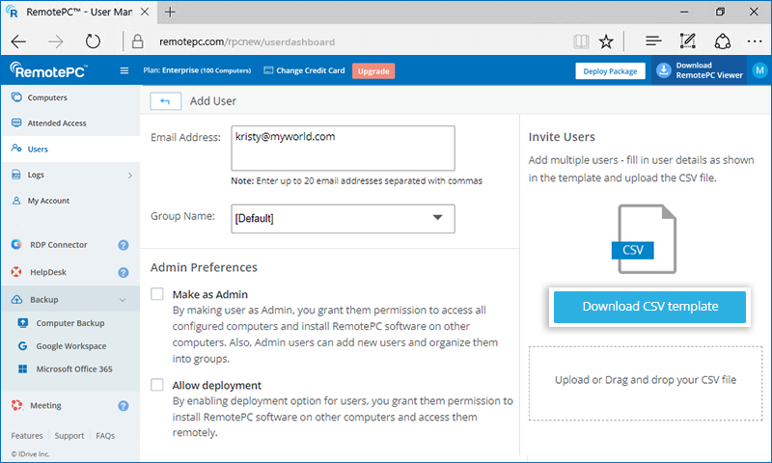Open the Group Name dropdown

click(343, 219)
